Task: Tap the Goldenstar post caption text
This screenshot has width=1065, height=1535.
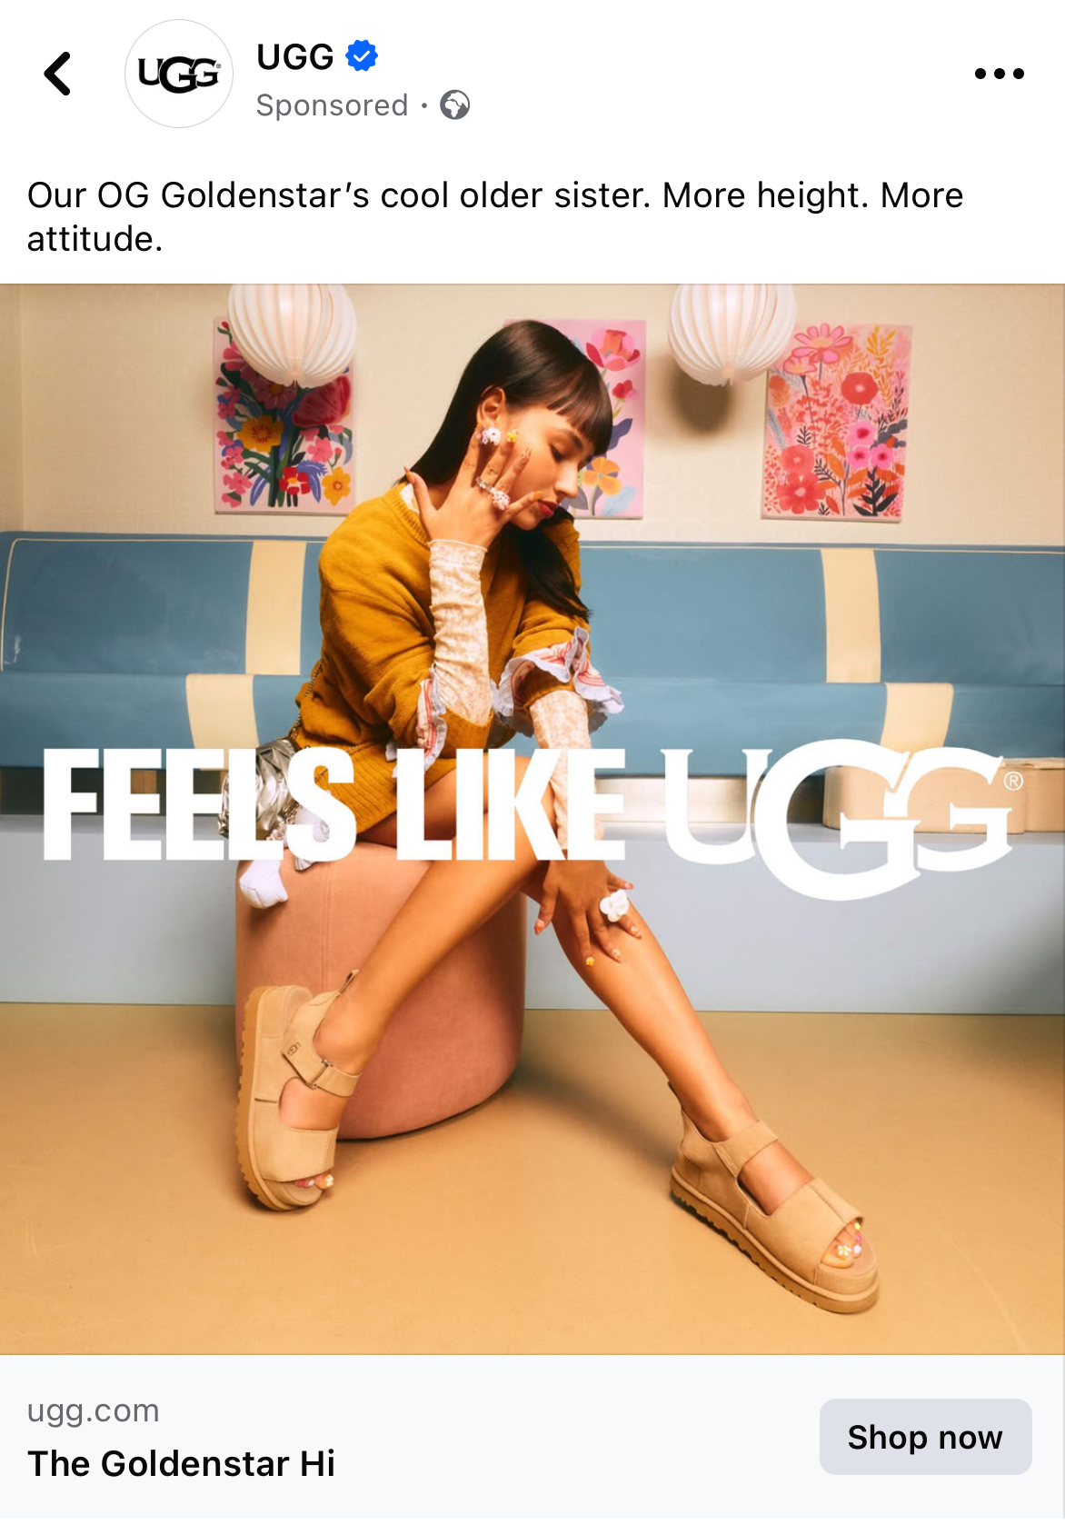Action: tap(495, 216)
